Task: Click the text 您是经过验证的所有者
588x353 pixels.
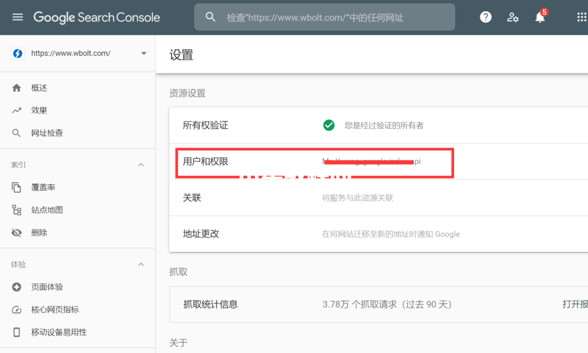Action: point(384,126)
